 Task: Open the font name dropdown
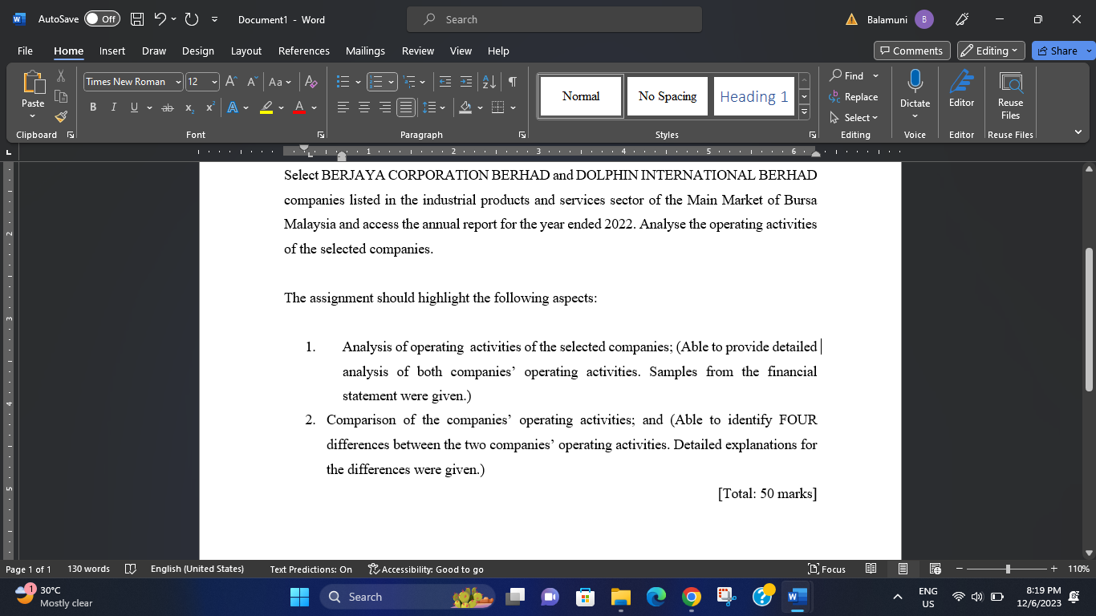pos(178,81)
